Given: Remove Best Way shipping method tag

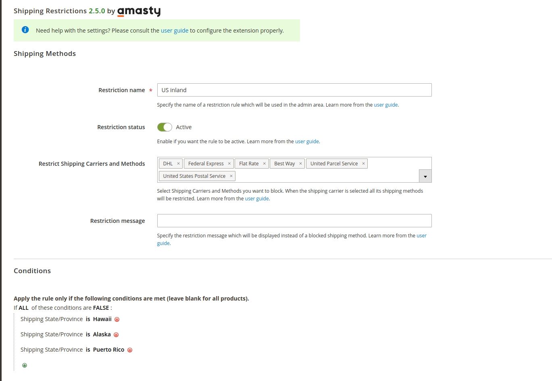Looking at the screenshot, I should click(300, 164).
